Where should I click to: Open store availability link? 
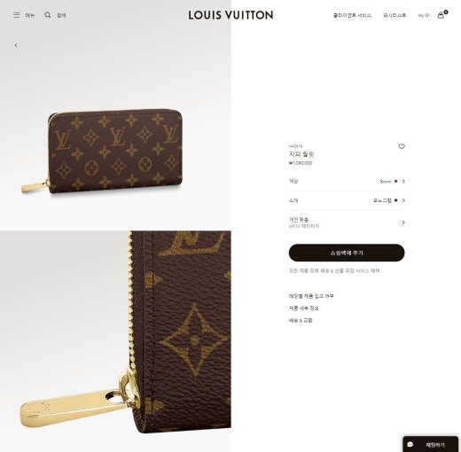point(311,296)
